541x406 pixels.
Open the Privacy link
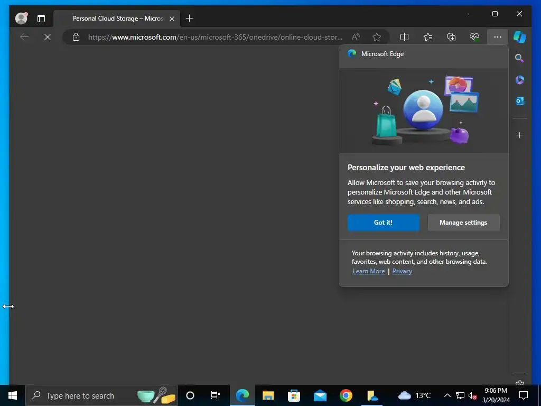[x=402, y=271]
